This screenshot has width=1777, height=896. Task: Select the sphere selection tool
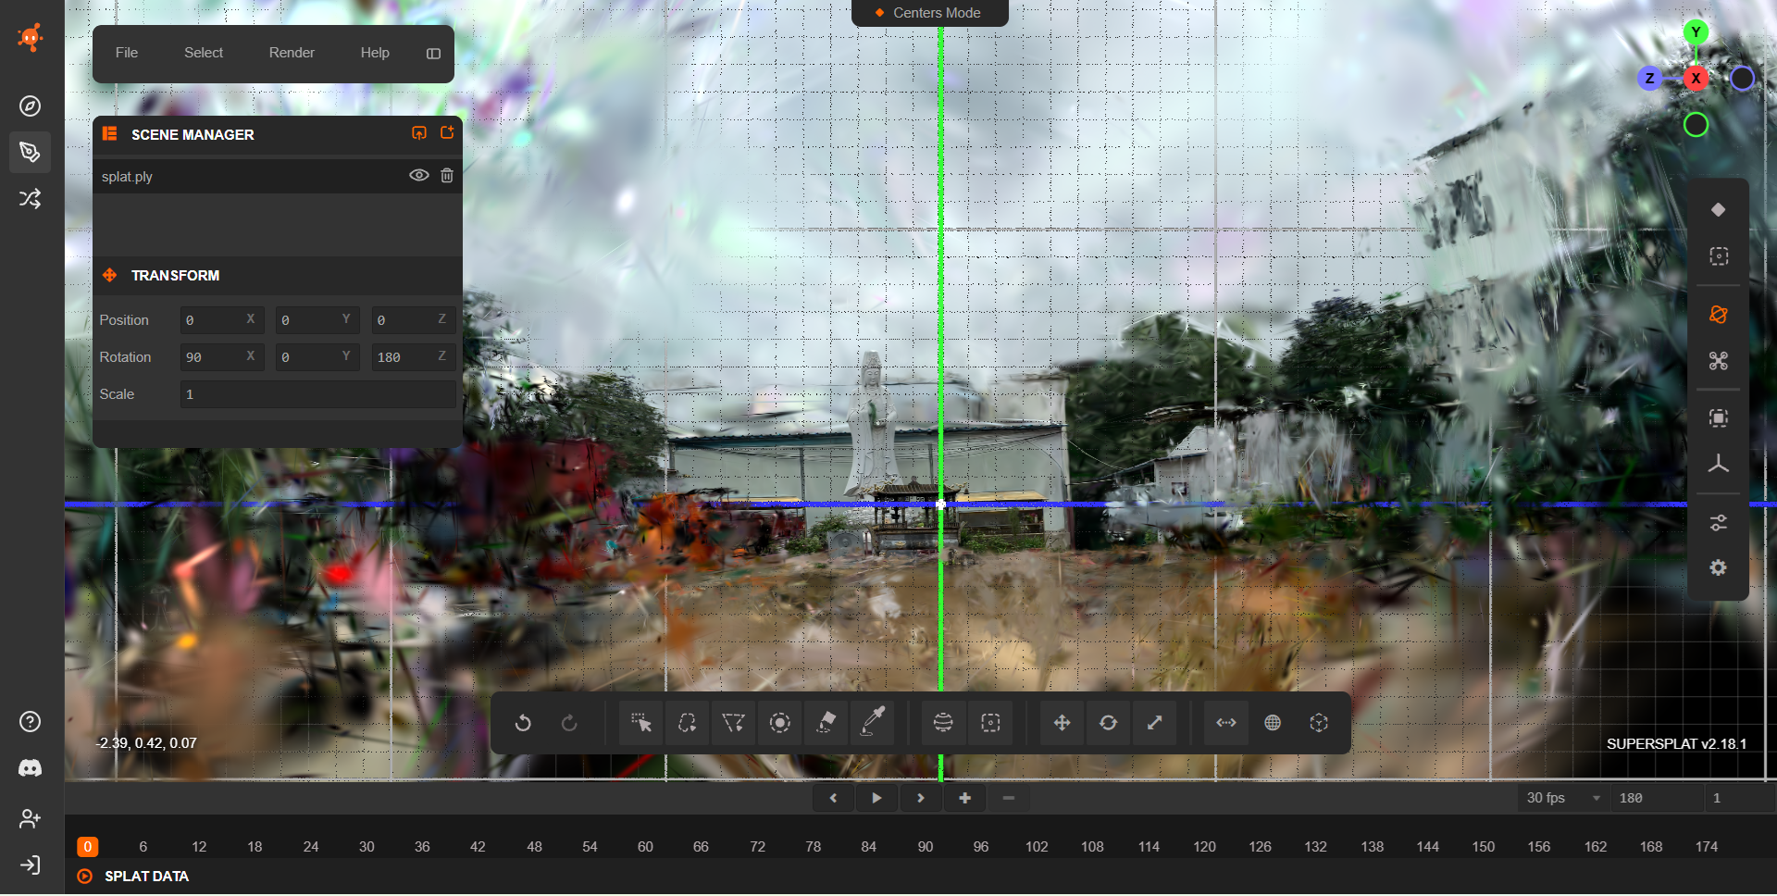pos(943,723)
